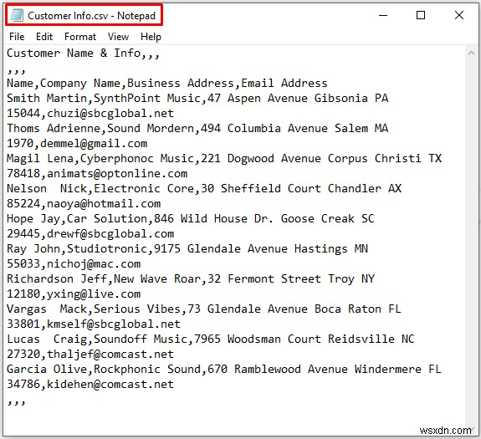Open the Format menu
This screenshot has height=439, width=481.
pos(80,37)
